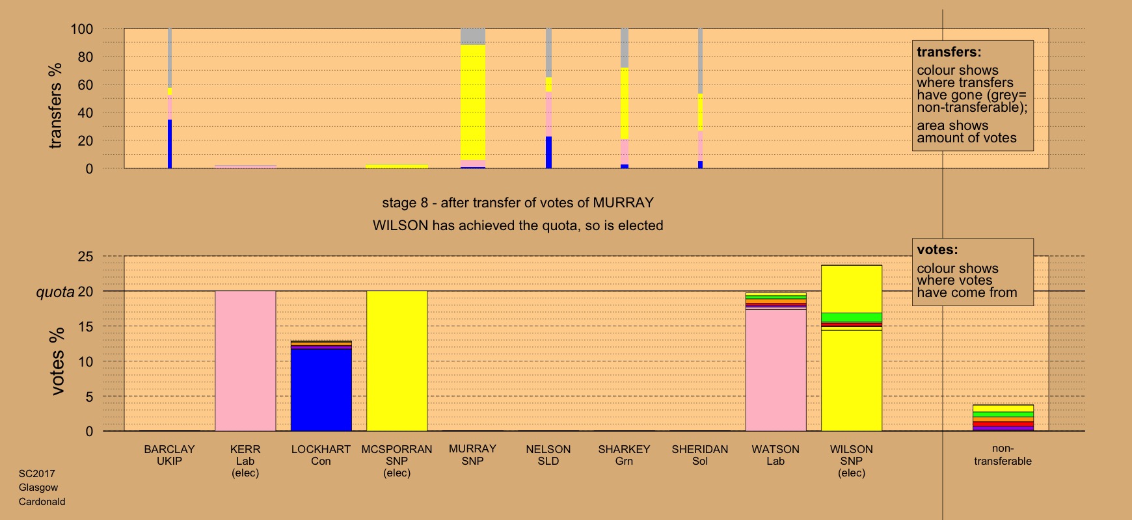Click the MURRAY SNP candidate label
This screenshot has width=1132, height=520.
click(472, 455)
